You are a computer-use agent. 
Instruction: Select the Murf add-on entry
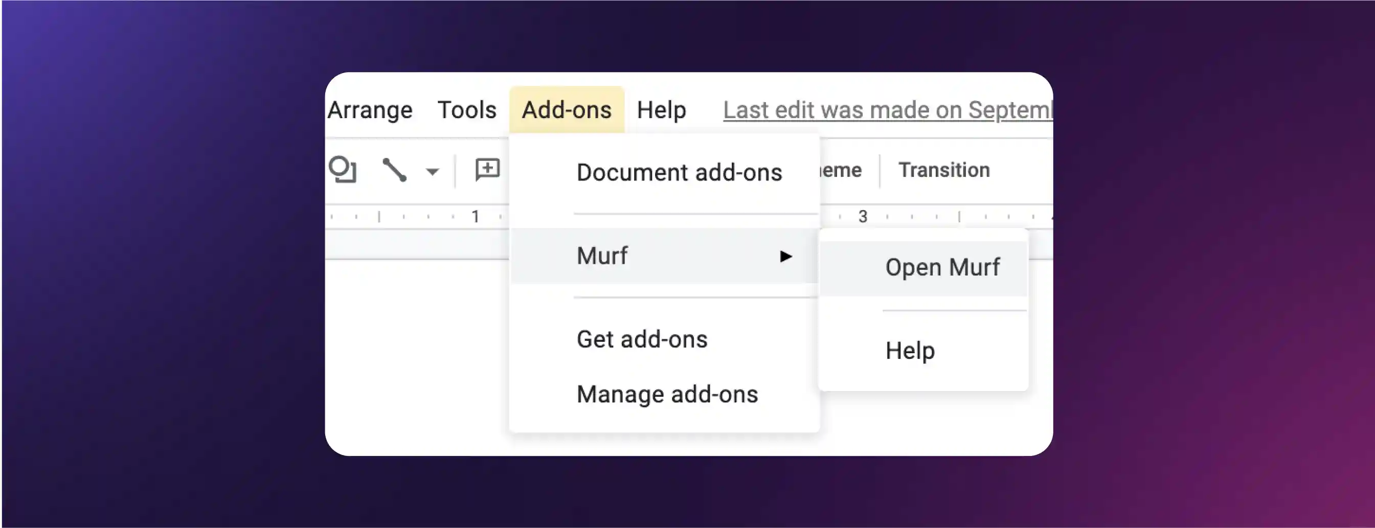click(664, 256)
